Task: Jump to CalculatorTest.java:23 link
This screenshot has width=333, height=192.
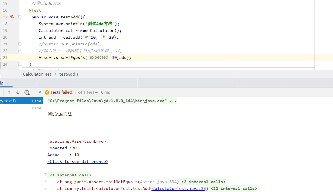Action: [179, 188]
